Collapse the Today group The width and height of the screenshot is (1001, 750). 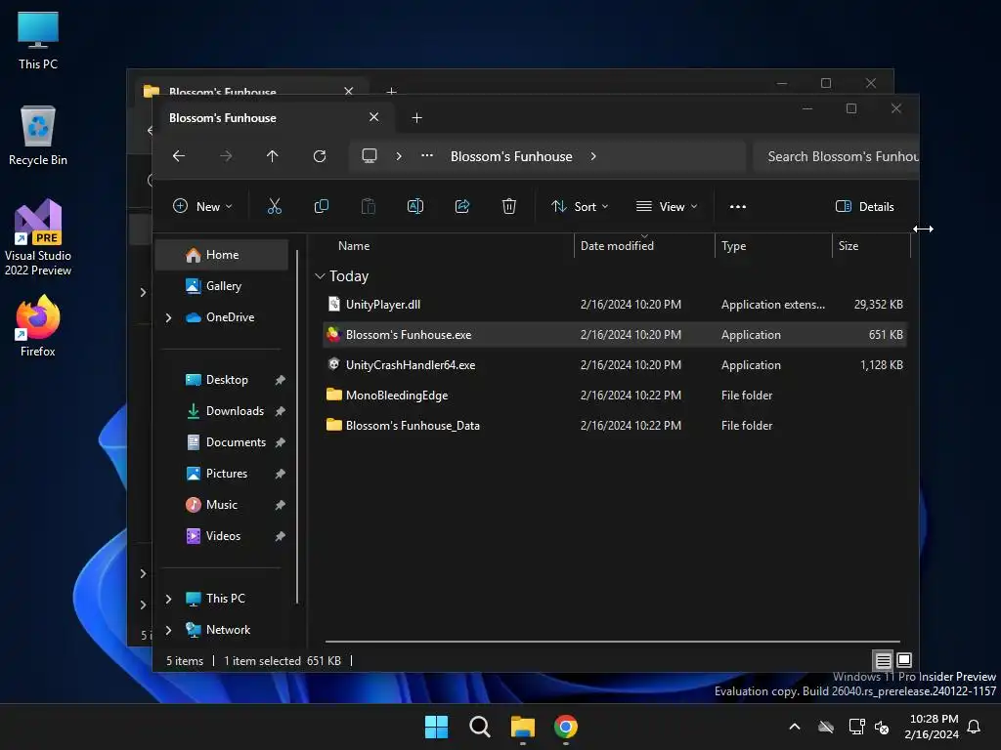[x=321, y=276]
